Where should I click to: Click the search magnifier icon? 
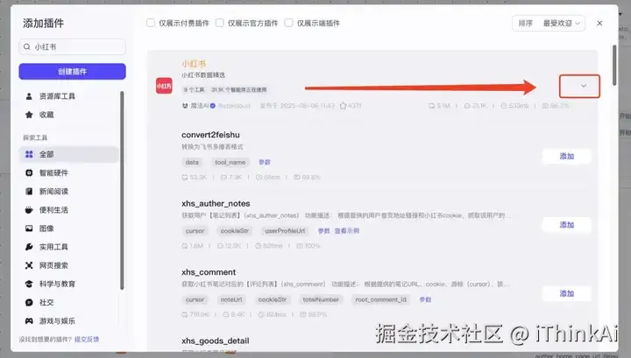pos(27,47)
